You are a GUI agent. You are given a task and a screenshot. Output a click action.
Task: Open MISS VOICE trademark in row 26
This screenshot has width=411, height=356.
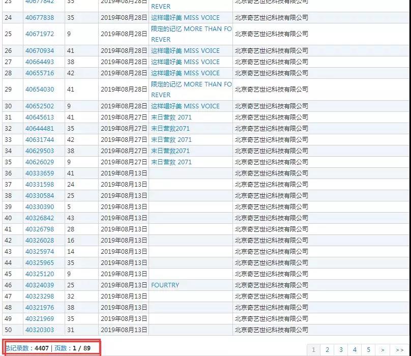(x=185, y=50)
